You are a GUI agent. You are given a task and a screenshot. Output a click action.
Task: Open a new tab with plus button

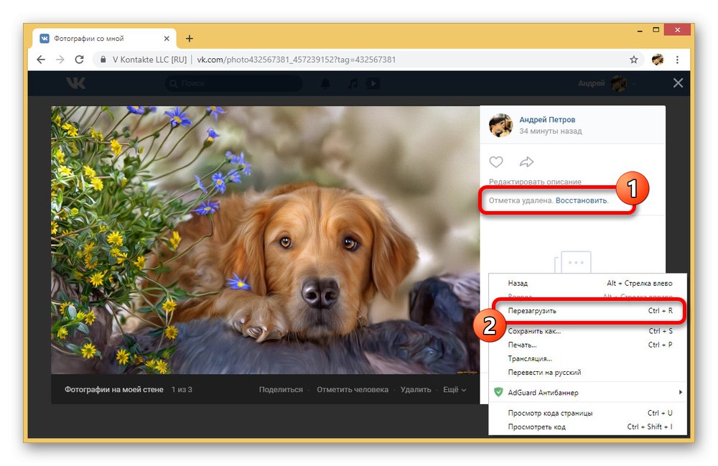pos(189,39)
